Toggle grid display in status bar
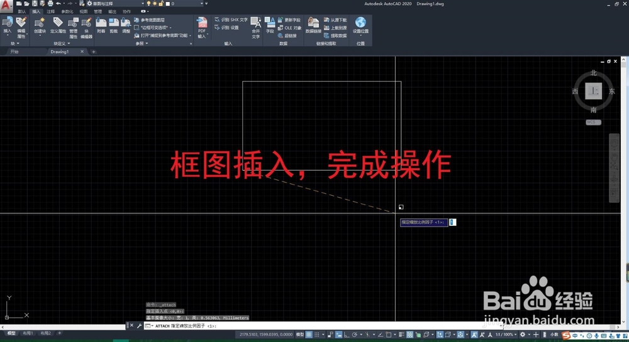 [309, 334]
